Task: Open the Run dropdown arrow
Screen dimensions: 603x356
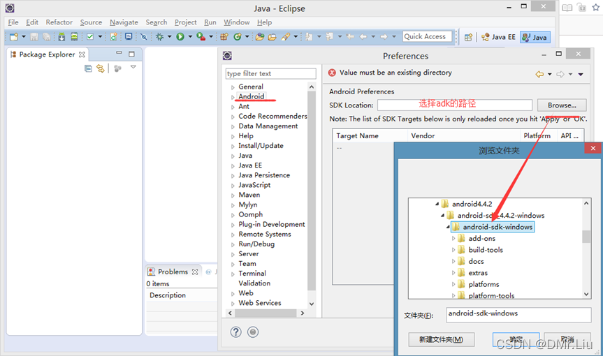Action: [190, 37]
